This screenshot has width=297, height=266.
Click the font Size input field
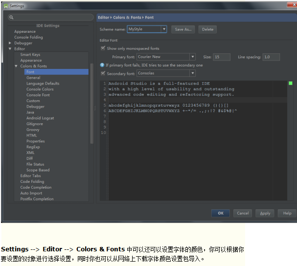tap(222, 57)
